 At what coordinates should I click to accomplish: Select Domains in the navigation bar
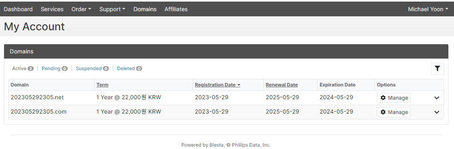click(145, 9)
